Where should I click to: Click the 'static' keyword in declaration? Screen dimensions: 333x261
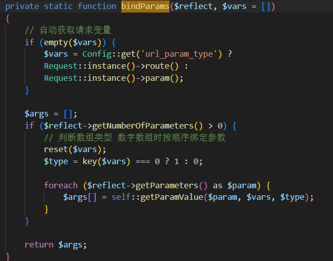click(58, 7)
